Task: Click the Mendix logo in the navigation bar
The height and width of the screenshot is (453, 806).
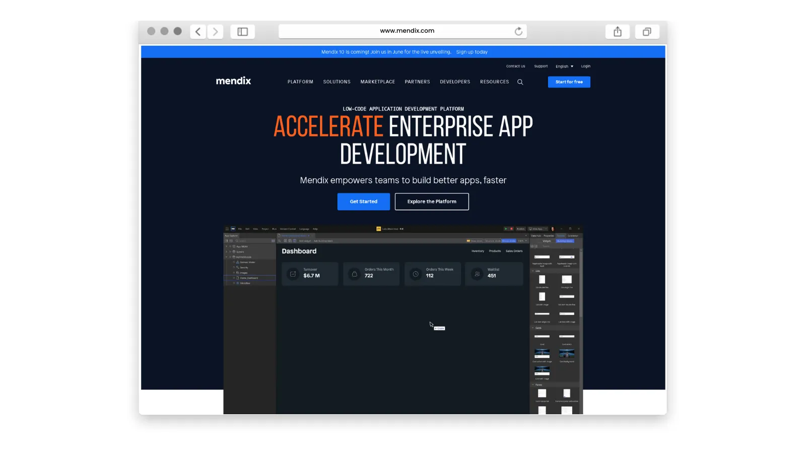Action: tap(233, 81)
